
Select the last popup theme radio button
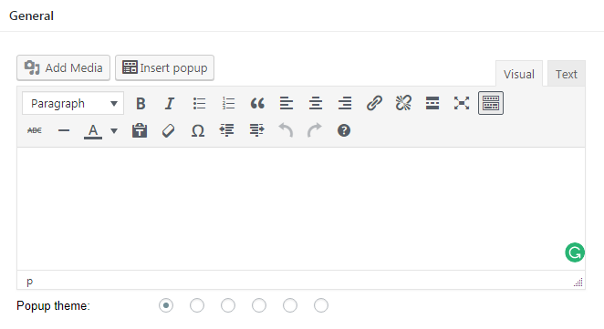pyautogui.click(x=321, y=305)
